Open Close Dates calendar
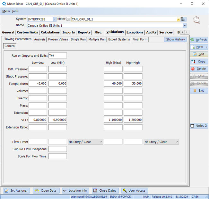This screenshot has height=199, width=209. [105, 190]
